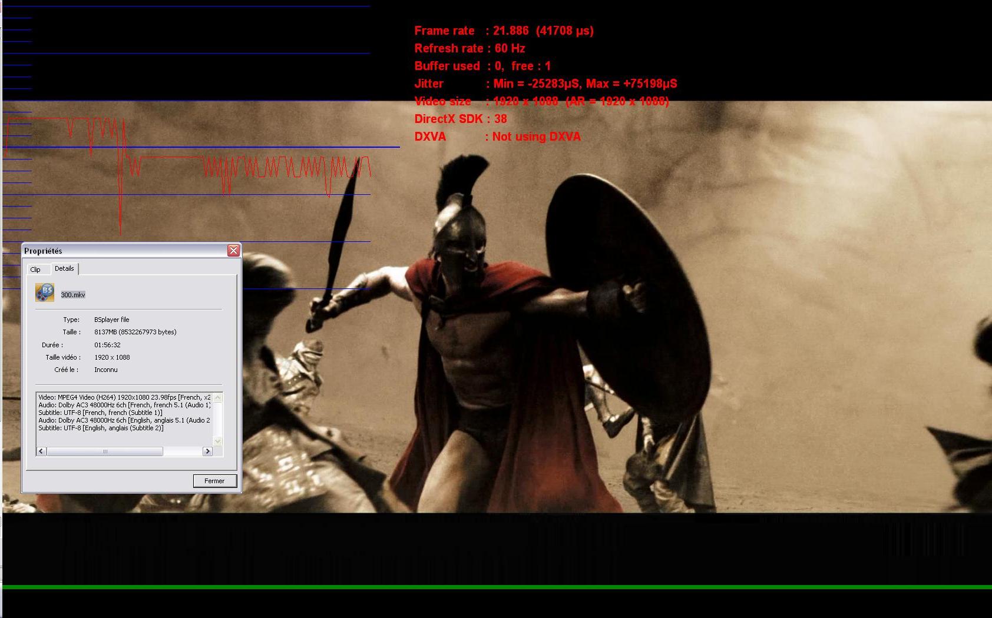
Task: Click the Type value BSplayer file
Action: (x=111, y=320)
